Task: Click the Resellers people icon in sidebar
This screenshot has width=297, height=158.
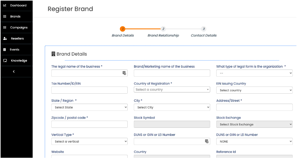Action: (5, 38)
